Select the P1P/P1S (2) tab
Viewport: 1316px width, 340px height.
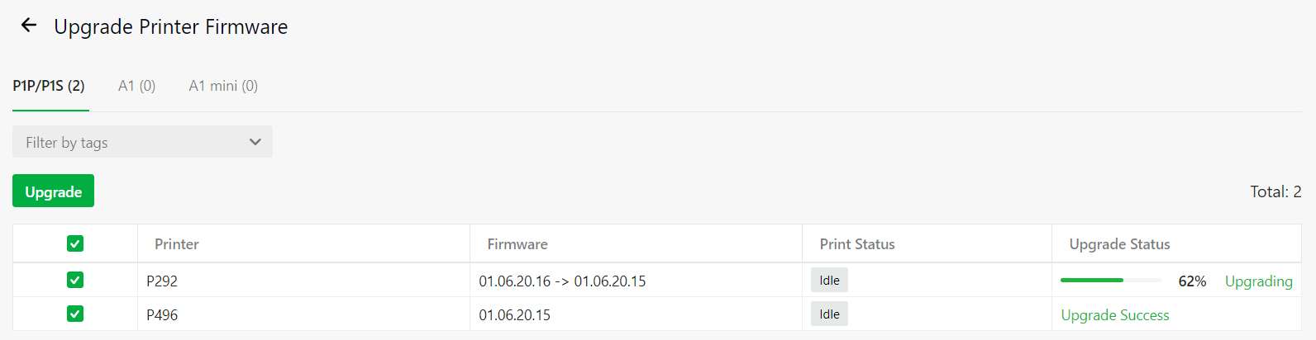point(49,86)
